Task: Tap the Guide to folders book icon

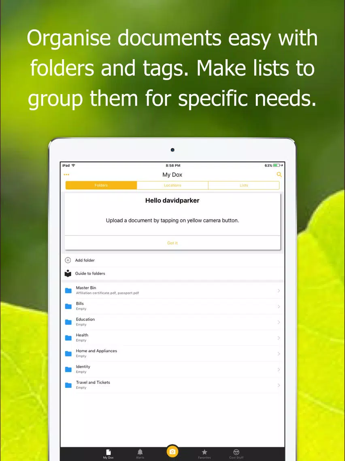Action: [68, 274]
